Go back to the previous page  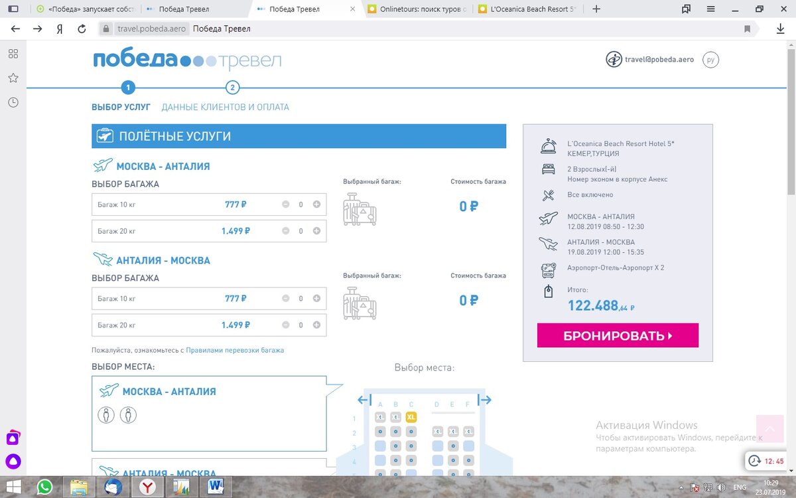tap(15, 29)
